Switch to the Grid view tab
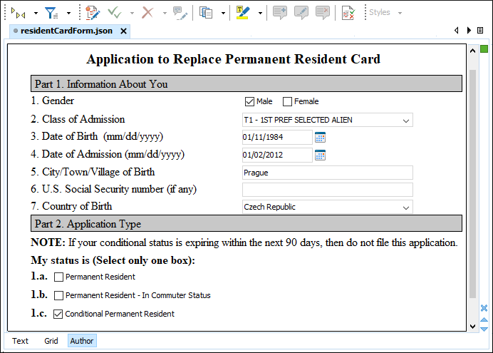493x353 pixels. point(51,341)
